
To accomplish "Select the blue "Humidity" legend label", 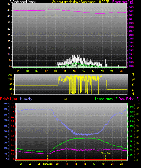I will (x=26, y=99).
